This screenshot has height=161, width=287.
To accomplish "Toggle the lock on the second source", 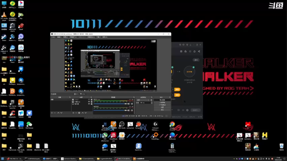I will click(91, 102).
